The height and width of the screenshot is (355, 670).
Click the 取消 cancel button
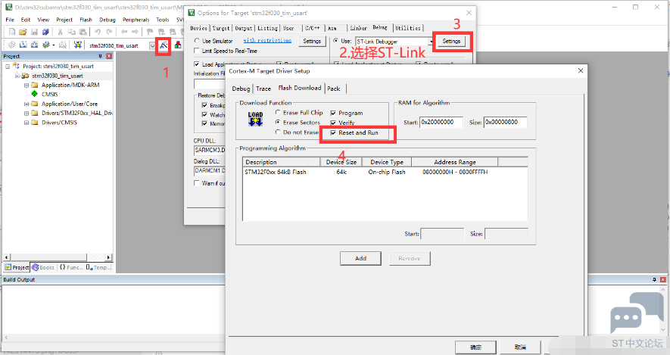coord(520,347)
